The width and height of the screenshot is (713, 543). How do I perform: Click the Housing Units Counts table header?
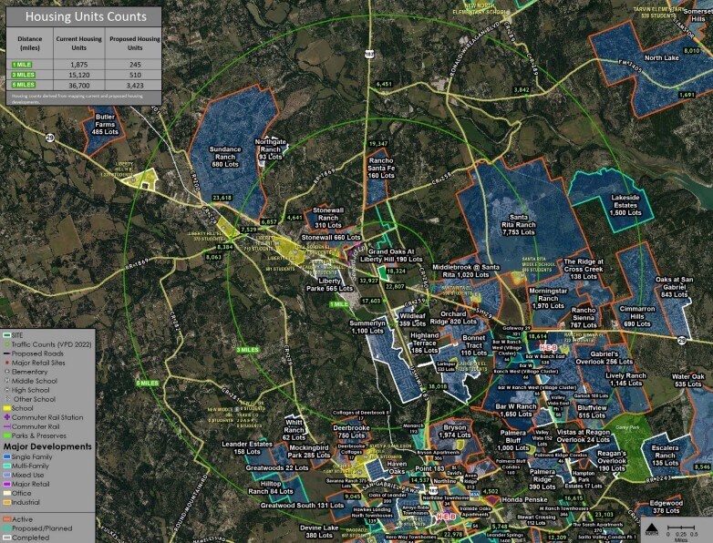pyautogui.click(x=82, y=16)
